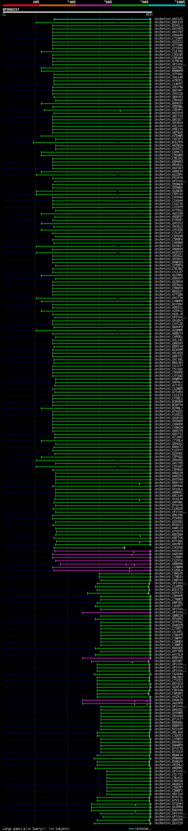Select the UniRef100_C5E4P0 label

(x=168, y=110)
